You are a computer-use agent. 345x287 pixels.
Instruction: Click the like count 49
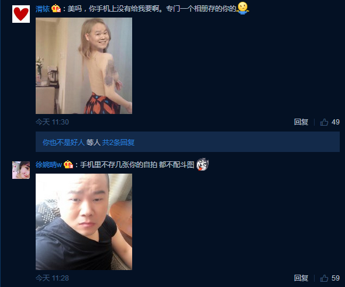click(336, 122)
